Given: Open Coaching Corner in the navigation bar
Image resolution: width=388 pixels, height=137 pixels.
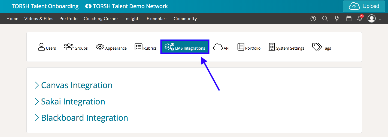Looking at the screenshot, I should (101, 19).
